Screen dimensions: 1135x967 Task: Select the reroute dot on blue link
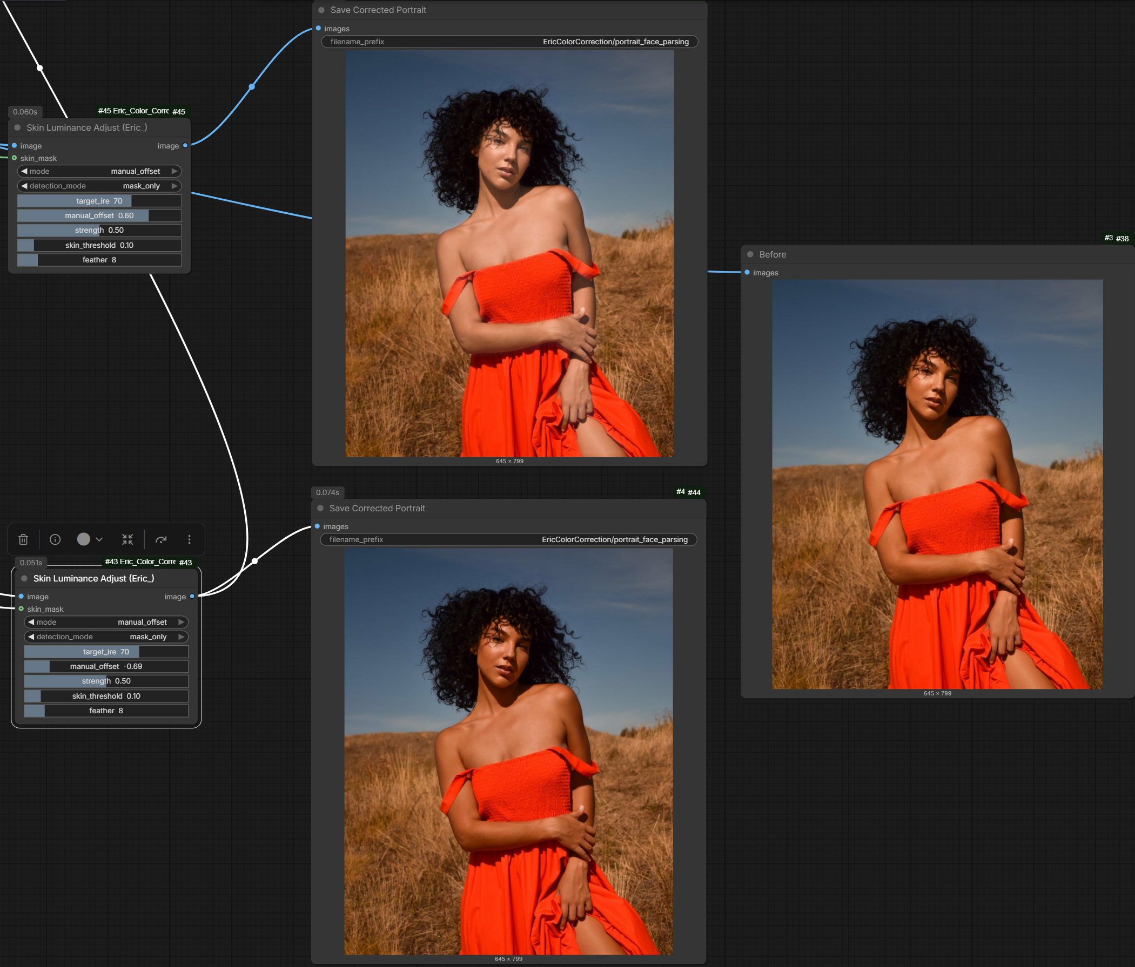tap(251, 86)
